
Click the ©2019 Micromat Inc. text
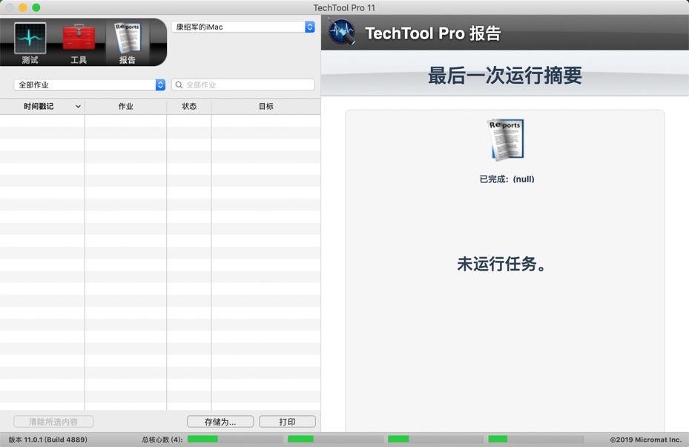[x=645, y=440]
